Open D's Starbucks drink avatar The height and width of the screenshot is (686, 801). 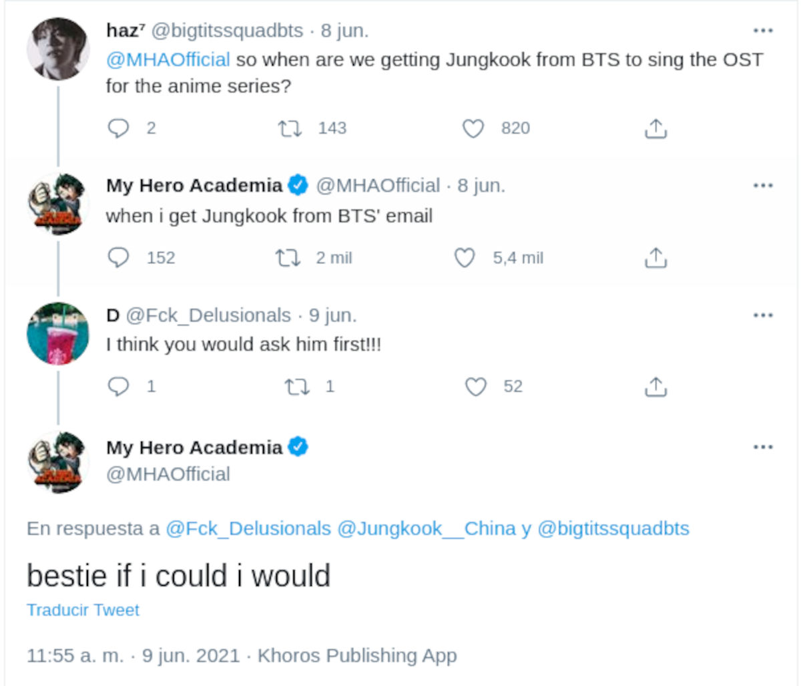pos(57,333)
